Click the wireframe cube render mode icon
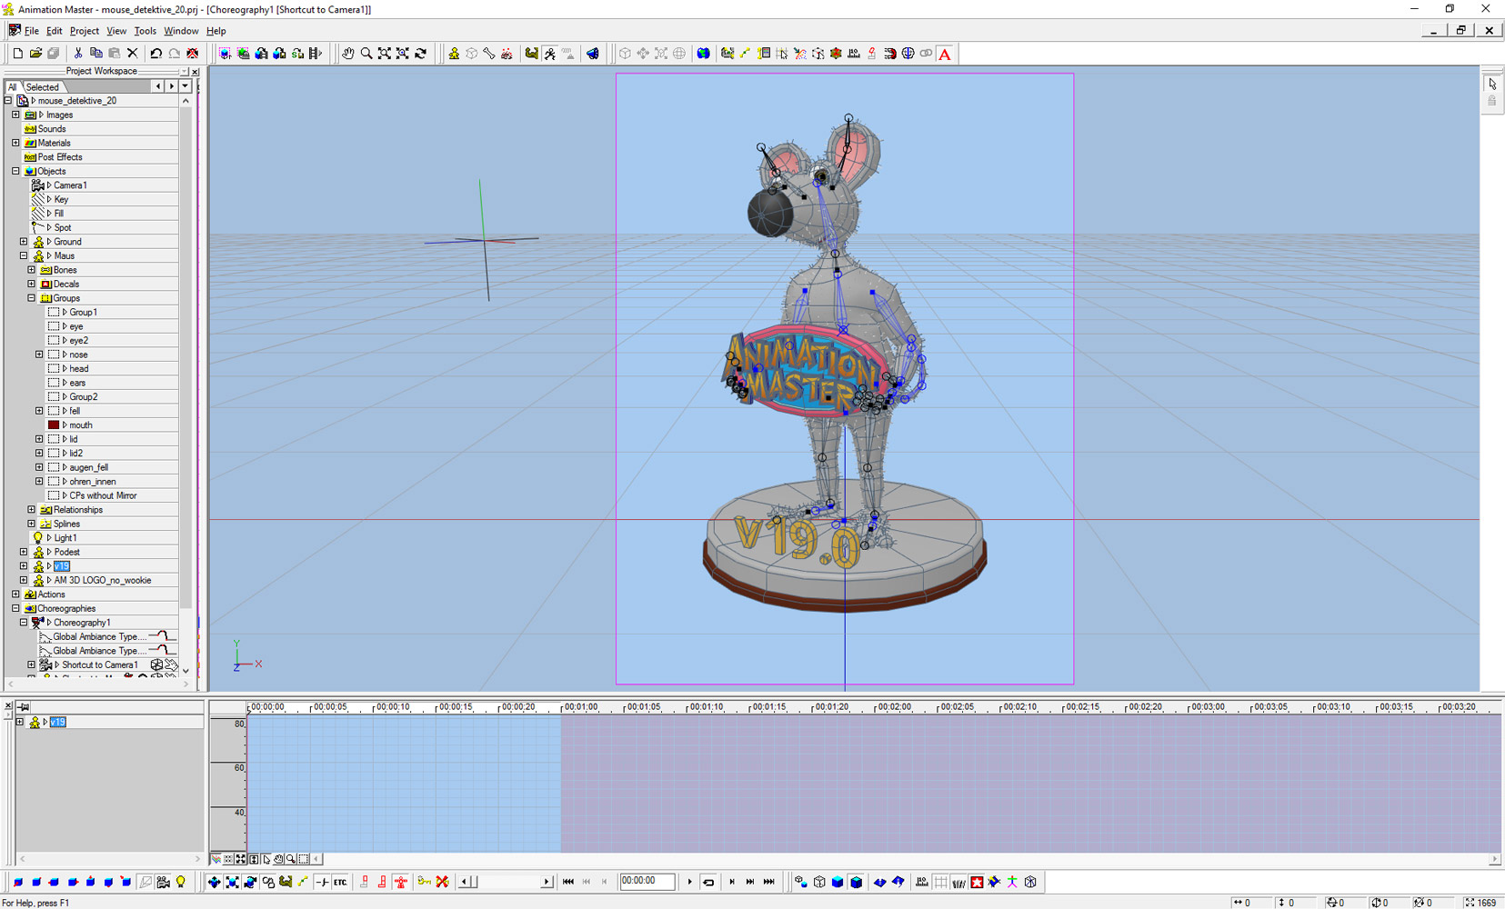This screenshot has width=1505, height=909. tap(819, 882)
